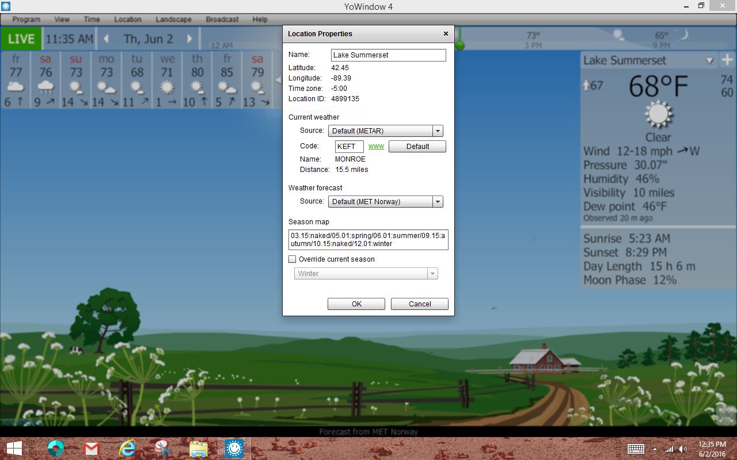
Task: Click the LIVE mode button
Action: click(x=21, y=39)
